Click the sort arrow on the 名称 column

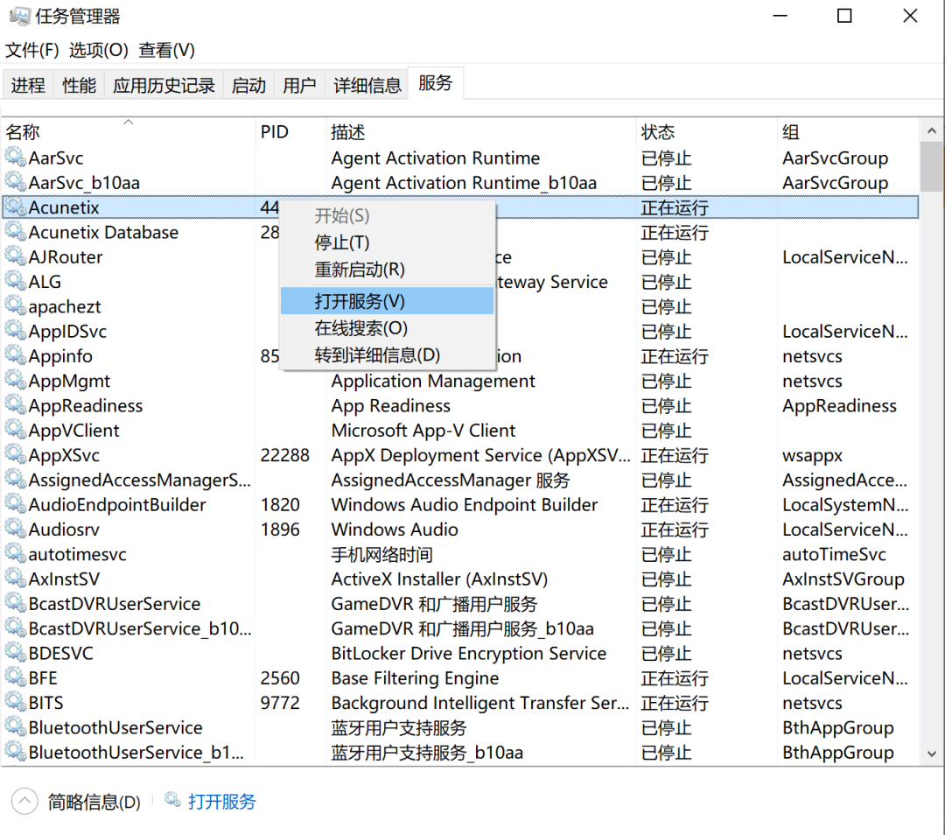coord(128,123)
